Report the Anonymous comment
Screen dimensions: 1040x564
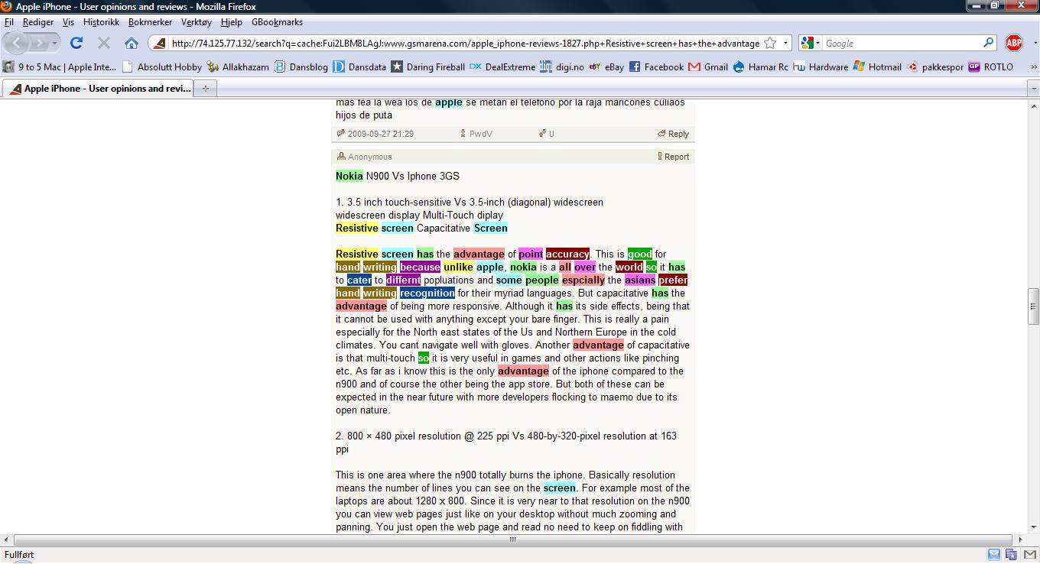673,157
